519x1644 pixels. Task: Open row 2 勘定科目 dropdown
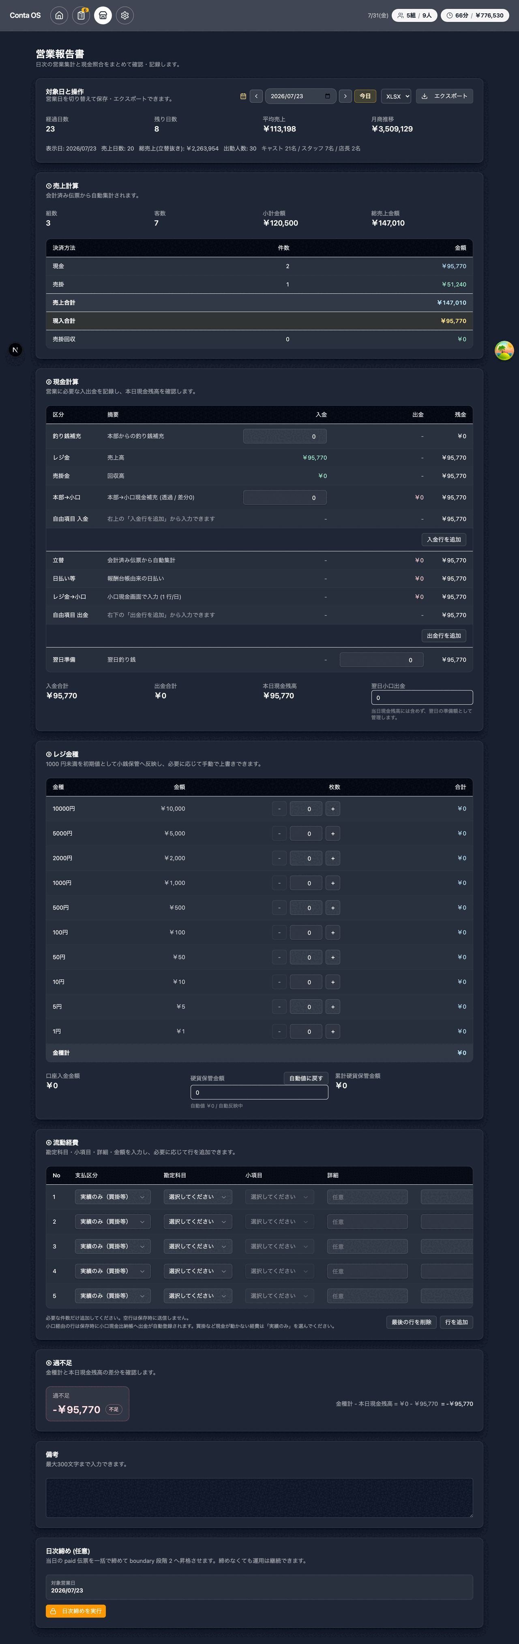click(197, 1222)
